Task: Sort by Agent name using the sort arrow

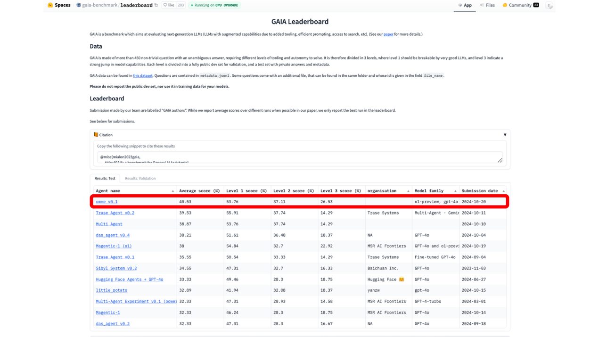Action: click(172, 191)
